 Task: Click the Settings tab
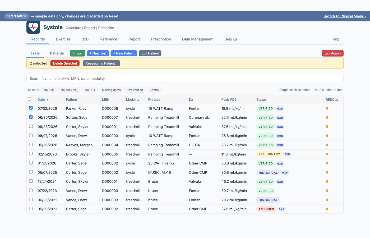tap(231, 39)
